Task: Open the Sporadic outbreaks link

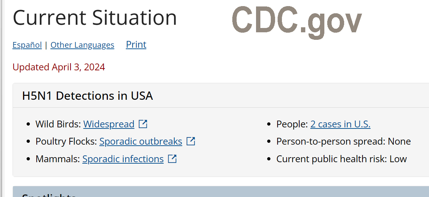Action: (x=141, y=141)
